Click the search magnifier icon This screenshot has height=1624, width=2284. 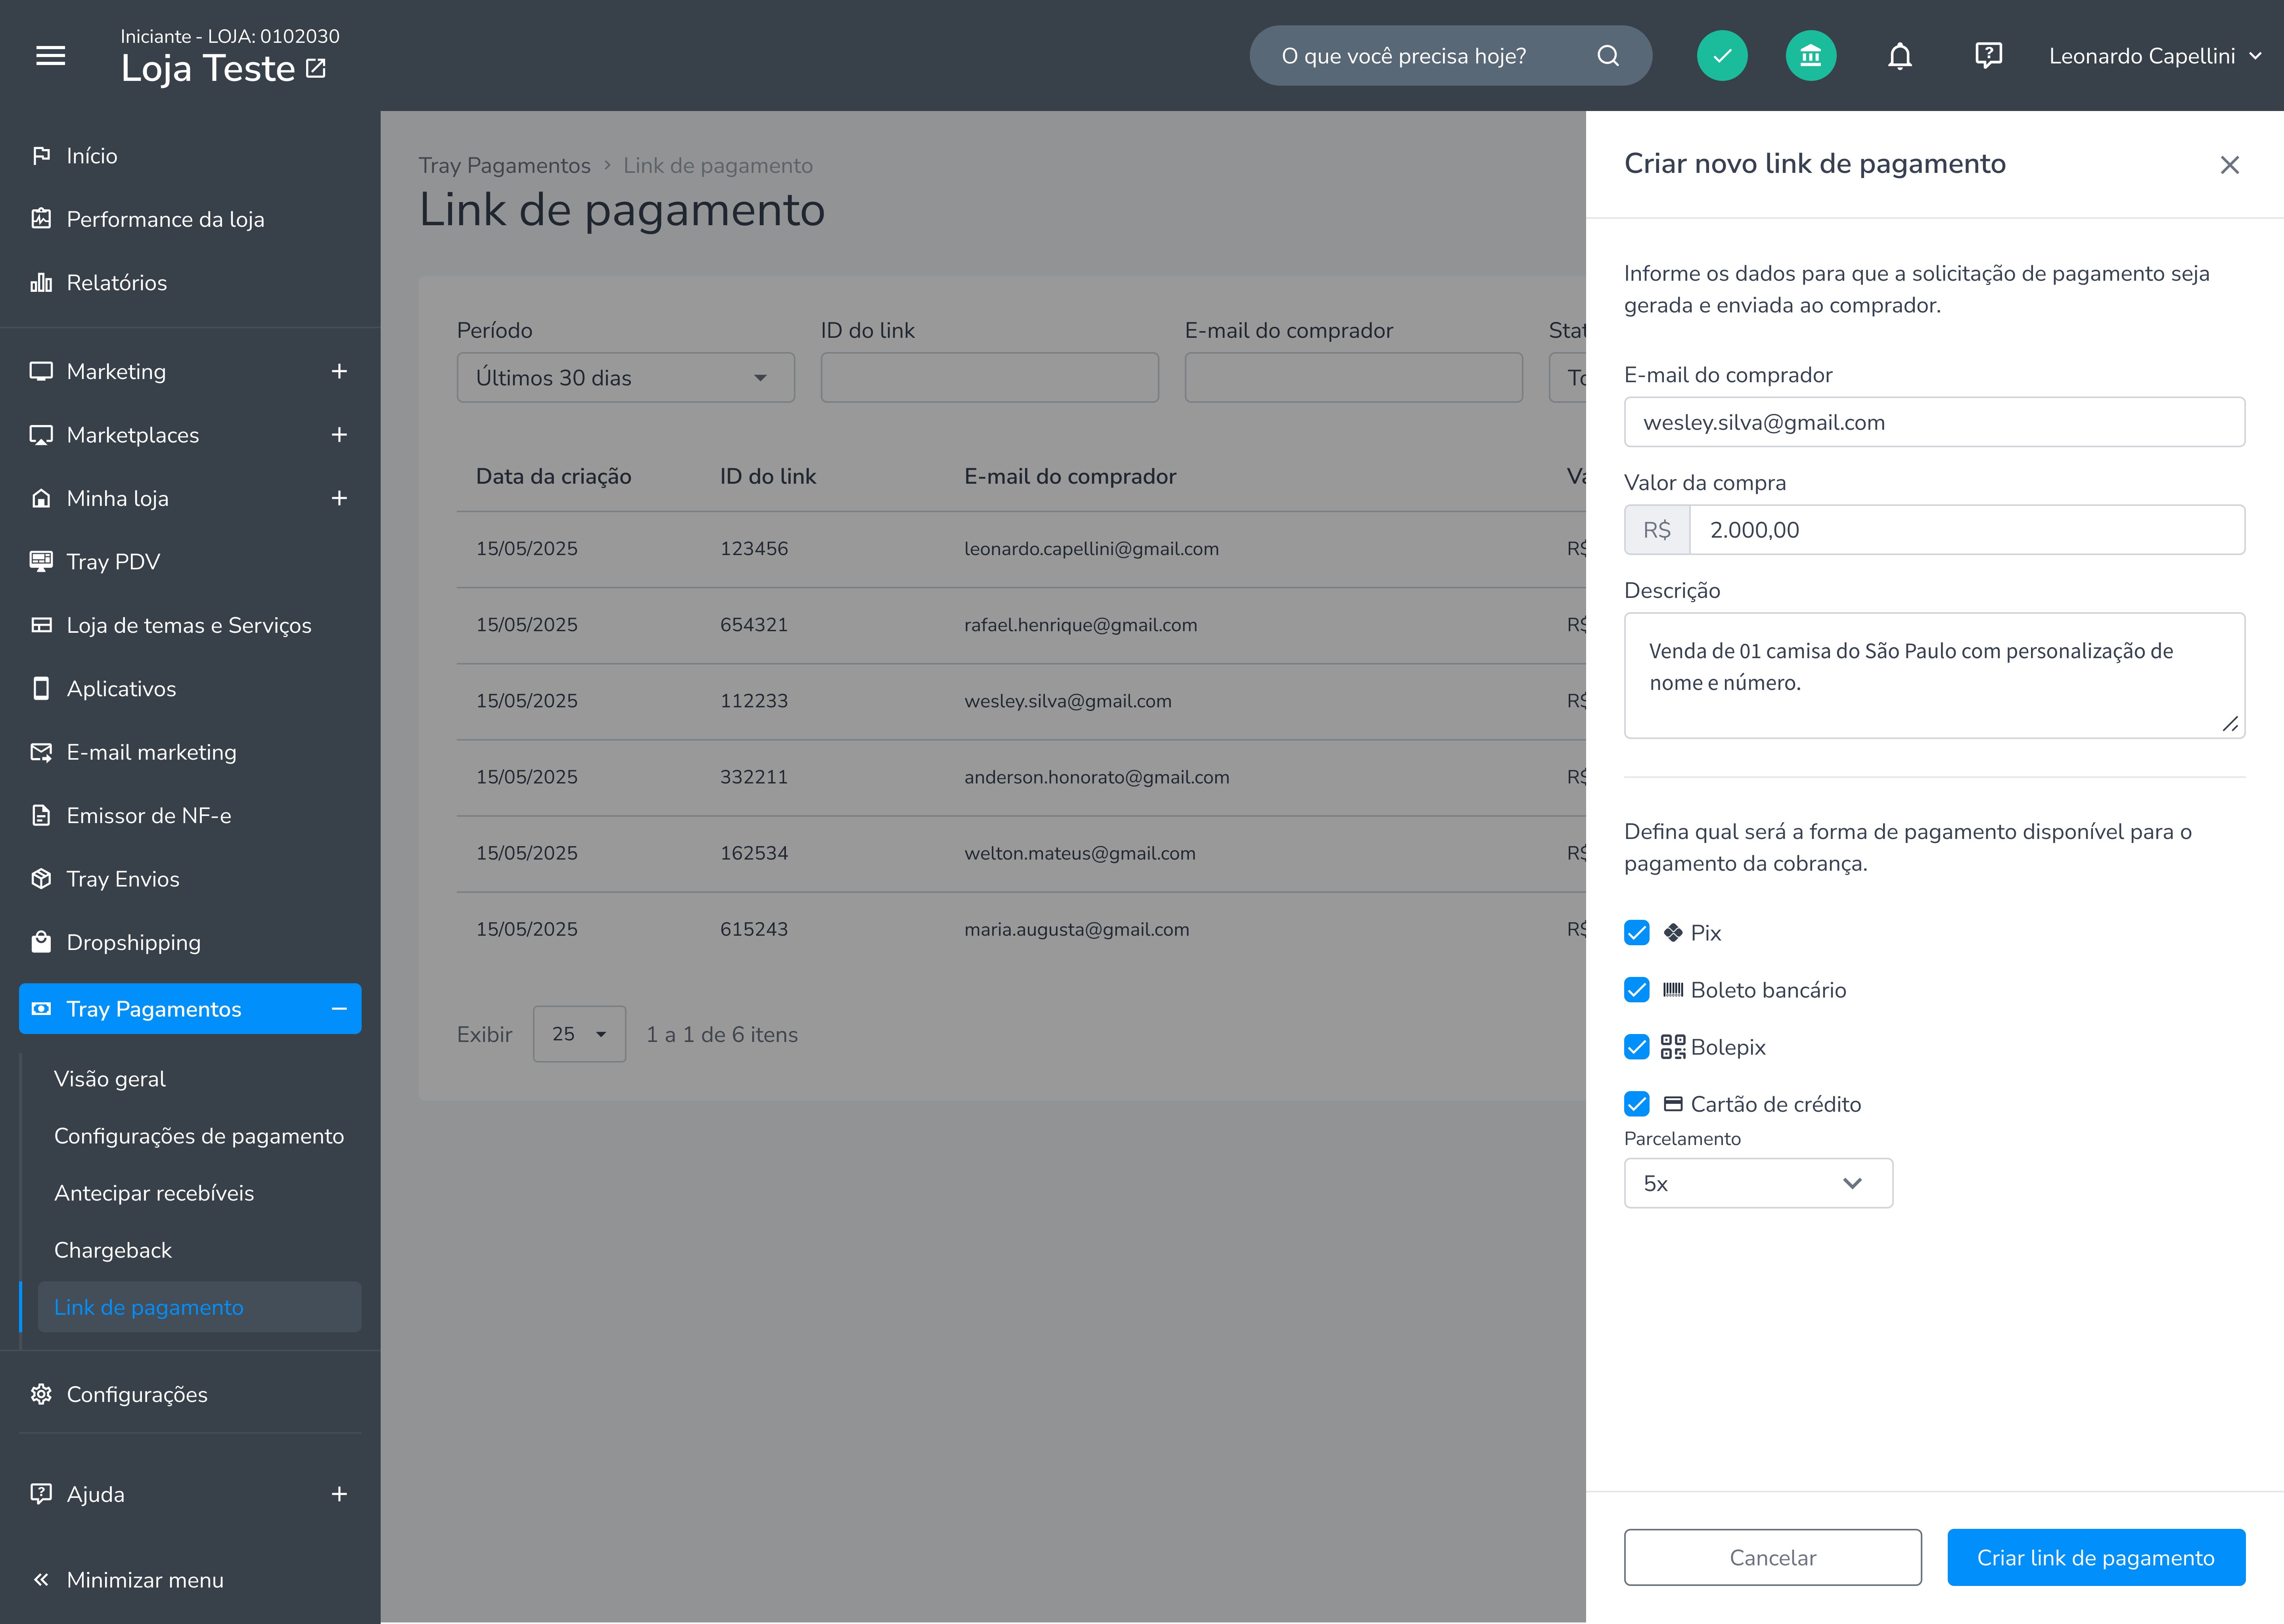tap(1607, 56)
